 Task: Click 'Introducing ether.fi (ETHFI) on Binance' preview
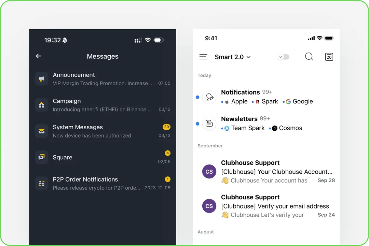102,110
